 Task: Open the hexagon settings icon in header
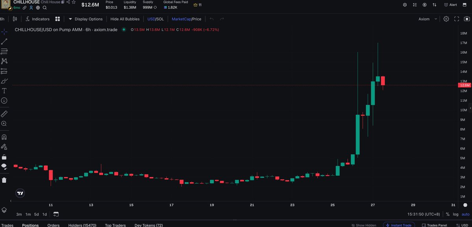click(405, 5)
